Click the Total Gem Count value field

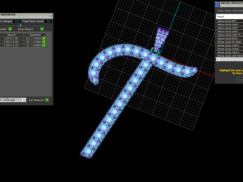[x=49, y=21]
